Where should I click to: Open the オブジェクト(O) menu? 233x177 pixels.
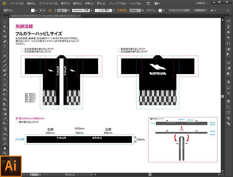48,3
